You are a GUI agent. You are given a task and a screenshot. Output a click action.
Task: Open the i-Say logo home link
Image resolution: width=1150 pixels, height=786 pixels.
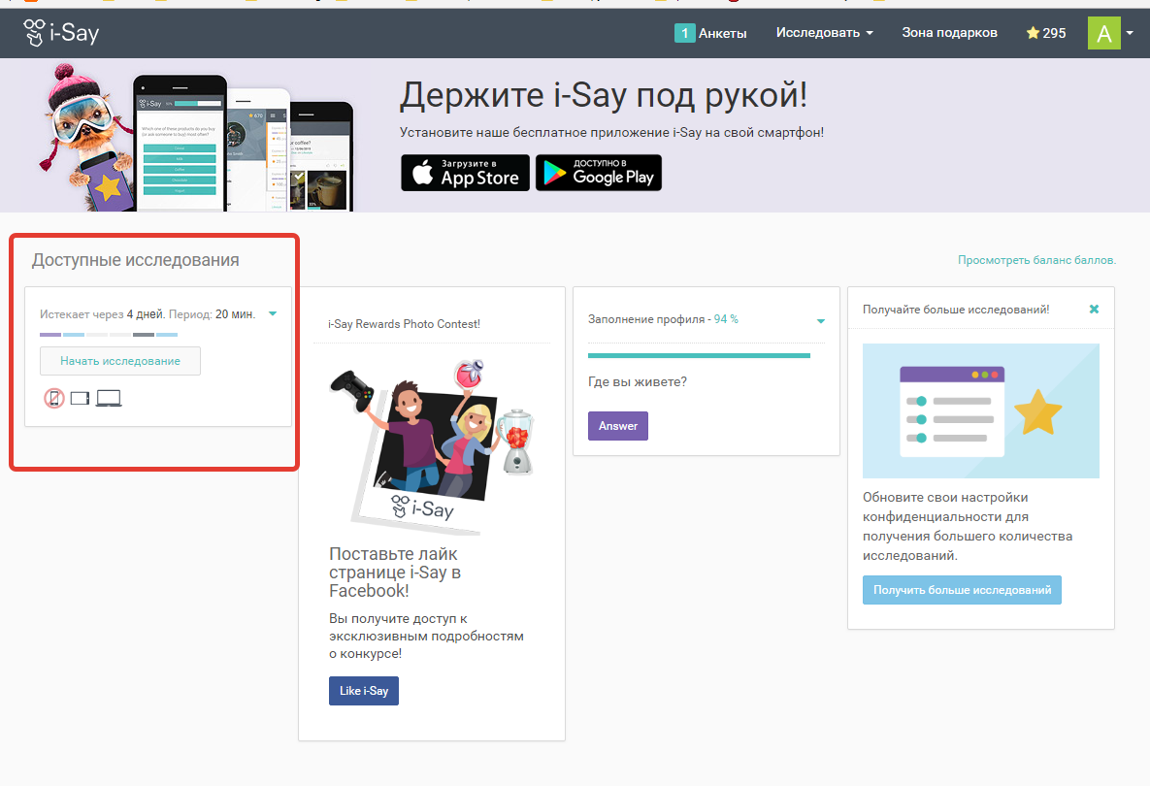[x=61, y=33]
